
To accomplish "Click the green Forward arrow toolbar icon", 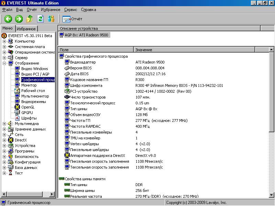I will tap(19, 19).
